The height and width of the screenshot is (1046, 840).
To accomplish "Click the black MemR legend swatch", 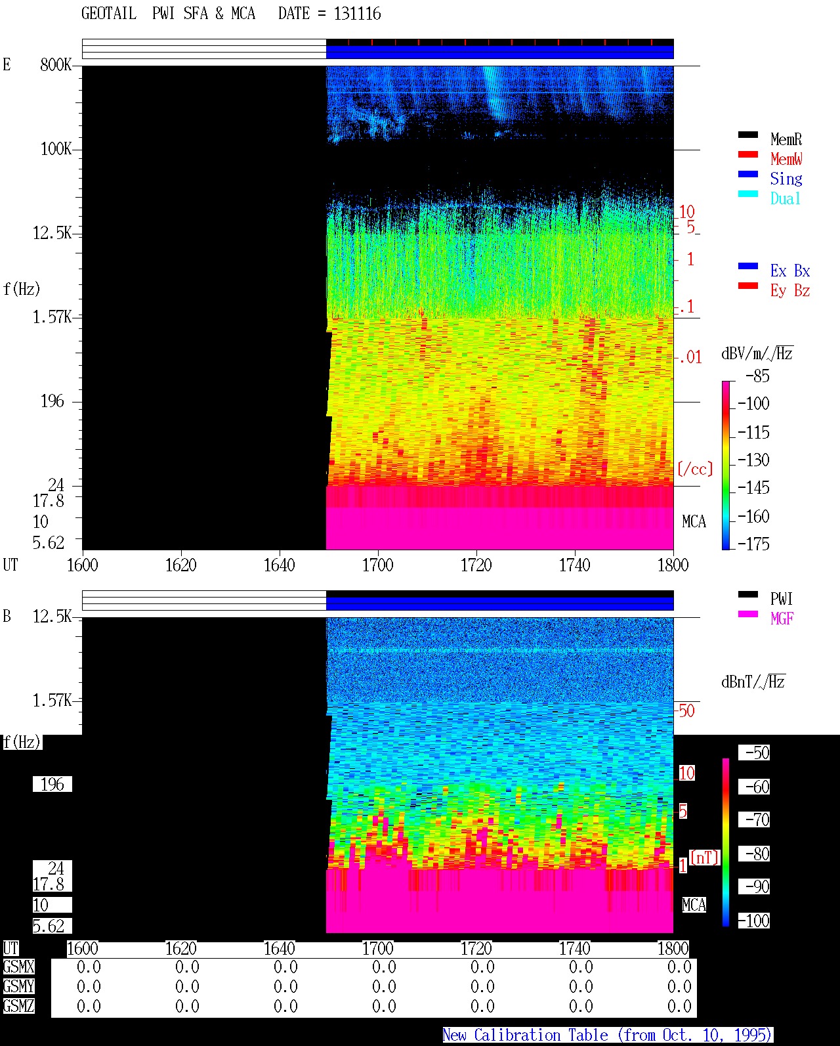I will [x=748, y=135].
